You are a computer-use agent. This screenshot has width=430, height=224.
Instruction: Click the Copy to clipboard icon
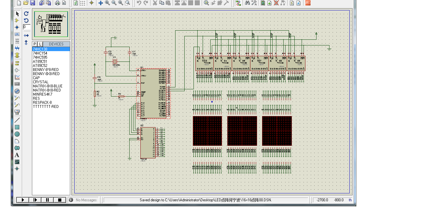[x=162, y=3]
